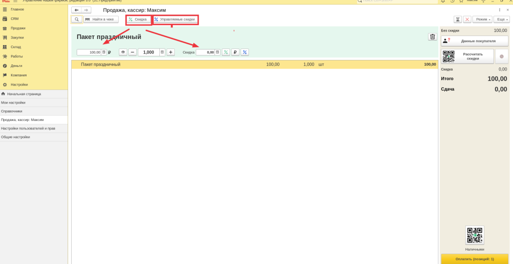This screenshot has height=264, width=513.
Task: Decrease quantity with the minus button
Action: click(132, 52)
